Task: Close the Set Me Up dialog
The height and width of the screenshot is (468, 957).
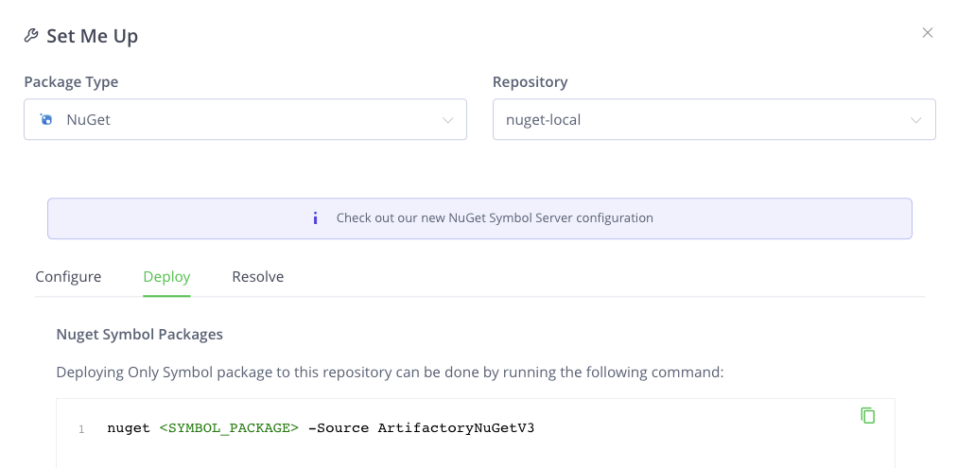Action: [928, 33]
